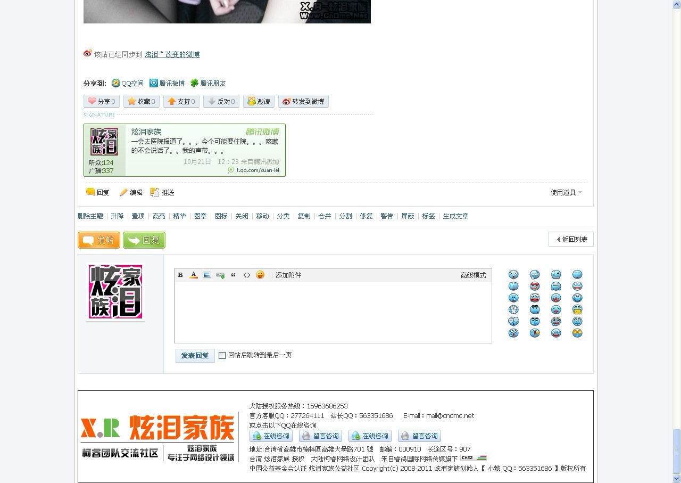
Task: Click the page vertical scrollbar thumb
Action: click(x=677, y=451)
